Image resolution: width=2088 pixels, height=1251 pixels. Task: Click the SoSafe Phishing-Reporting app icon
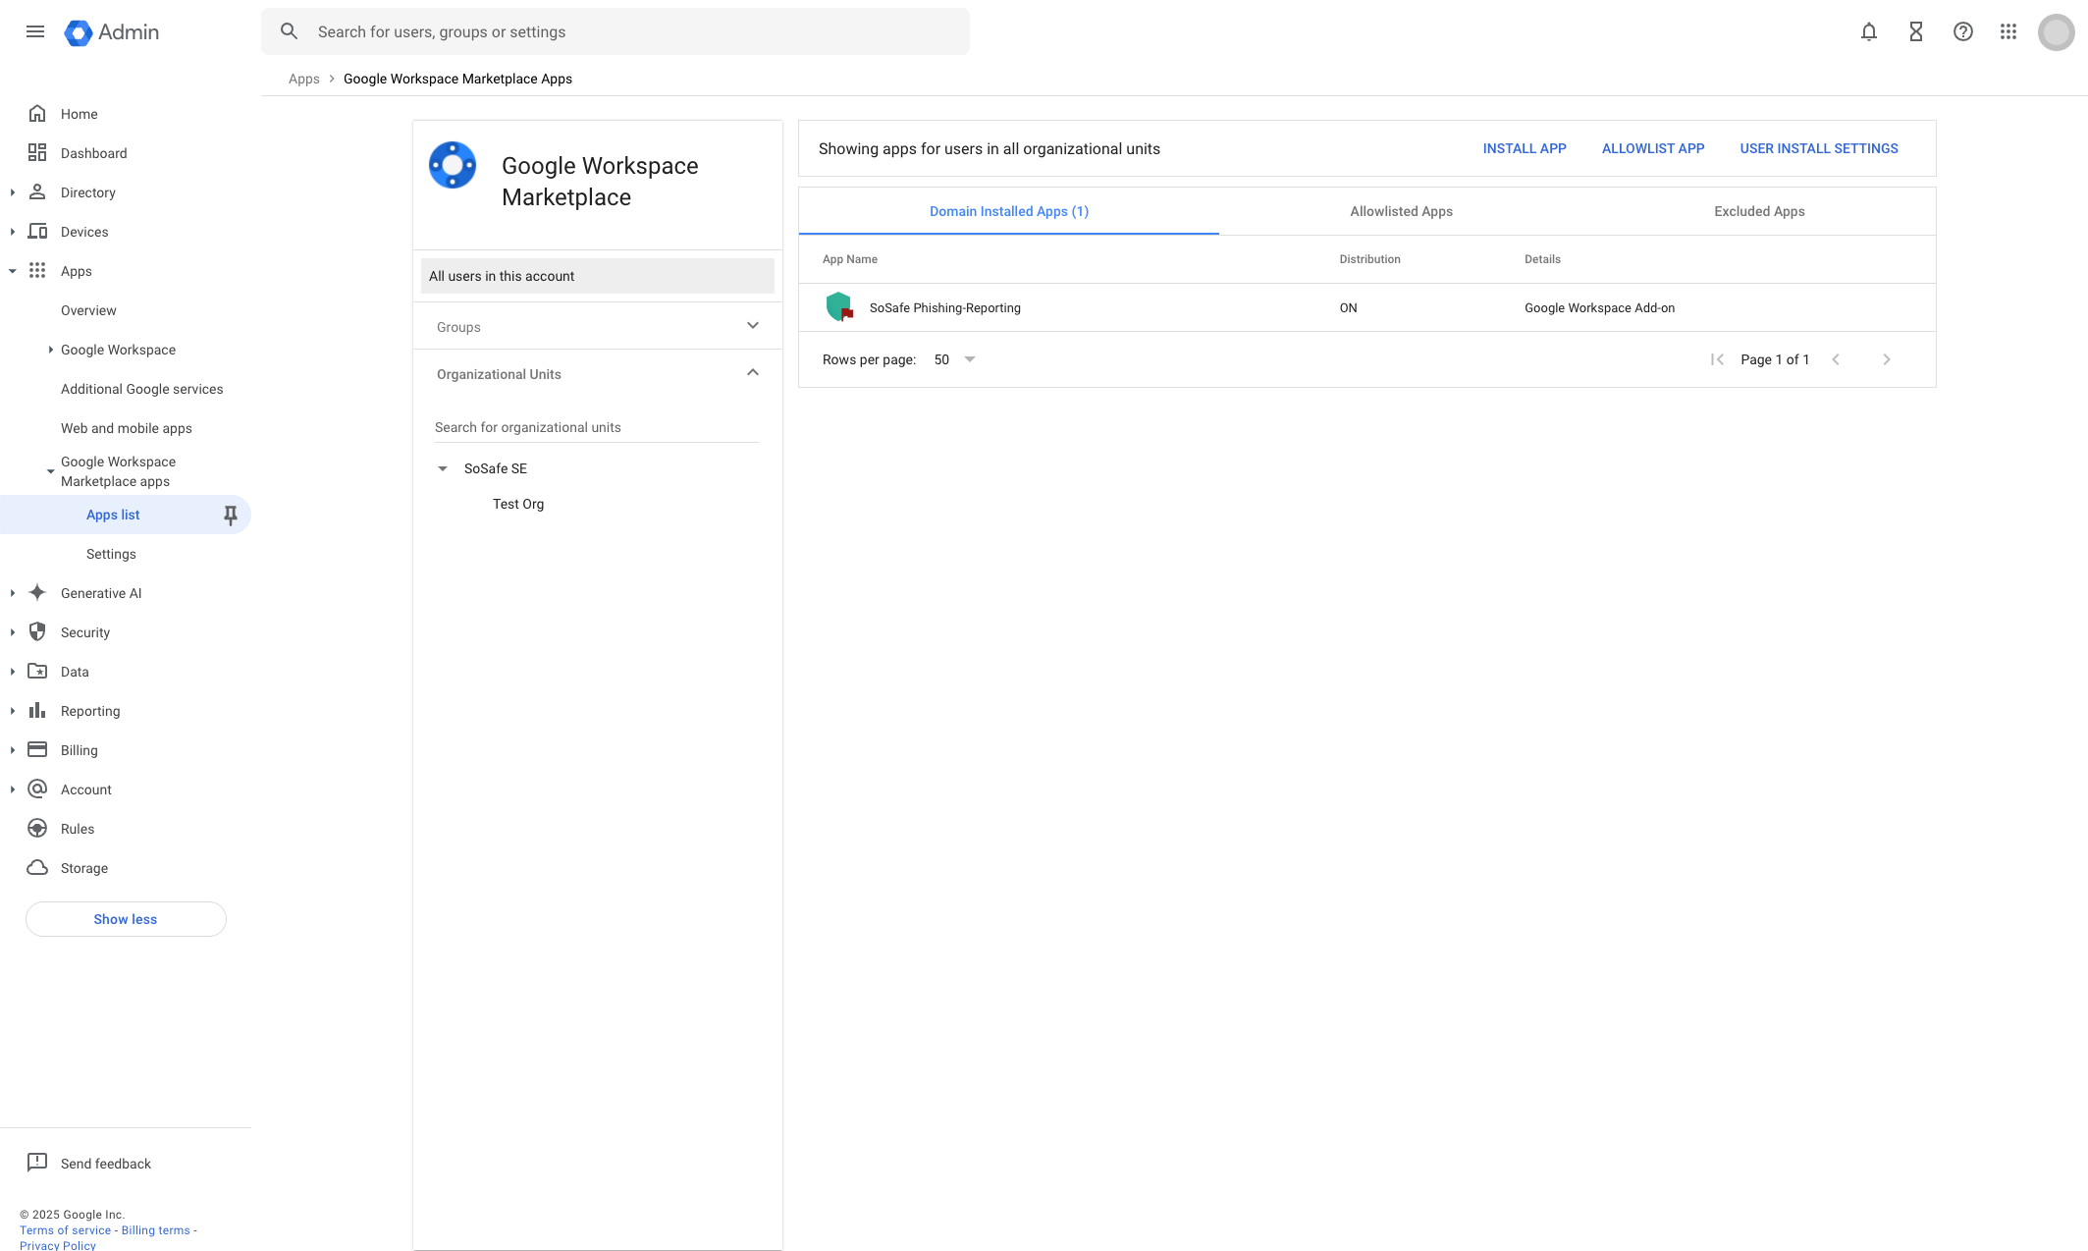coord(840,307)
